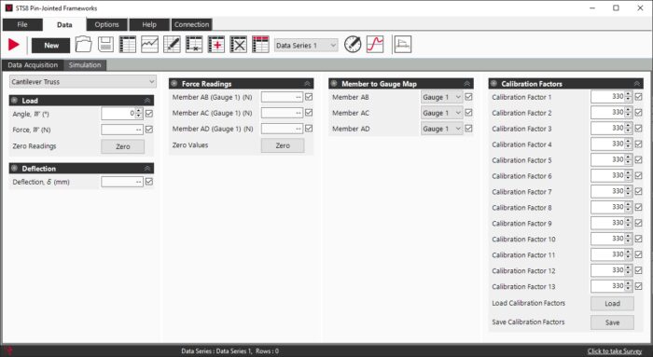Collapse the Calibration Factors panel
The height and width of the screenshot is (357, 653).
637,84
